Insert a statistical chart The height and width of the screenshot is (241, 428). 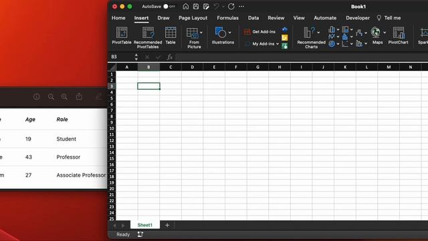tap(345, 36)
